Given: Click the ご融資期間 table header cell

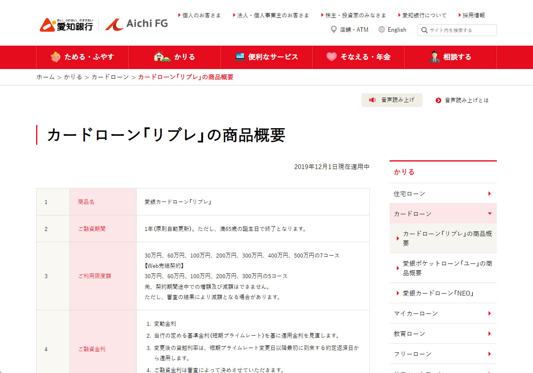Looking at the screenshot, I should coord(103,229).
